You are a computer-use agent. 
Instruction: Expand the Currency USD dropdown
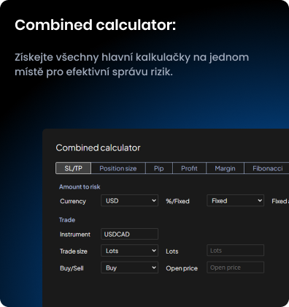coord(129,200)
